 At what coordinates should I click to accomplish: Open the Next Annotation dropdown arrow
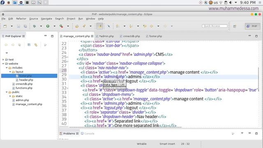click(124, 26)
